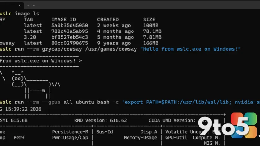Click the 100MB size value
This screenshot has height=146, width=260.
(x=151, y=25)
